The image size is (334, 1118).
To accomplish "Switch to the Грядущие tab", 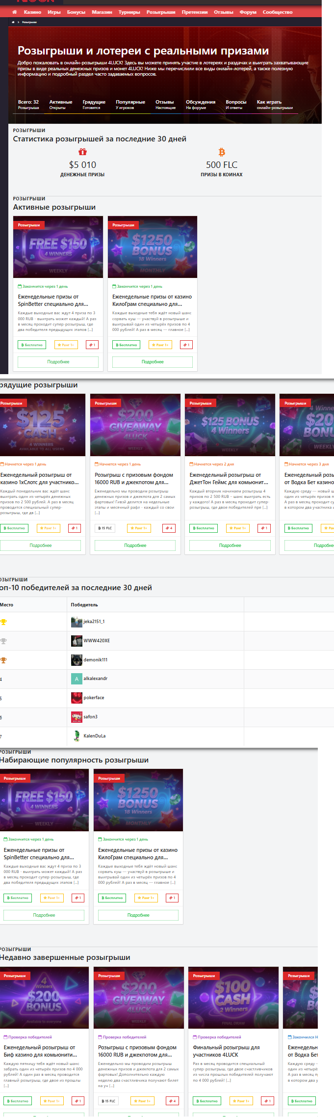I will [94, 104].
